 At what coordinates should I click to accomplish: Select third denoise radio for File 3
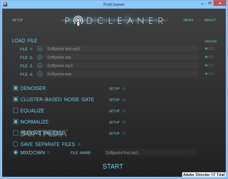coord(212,65)
